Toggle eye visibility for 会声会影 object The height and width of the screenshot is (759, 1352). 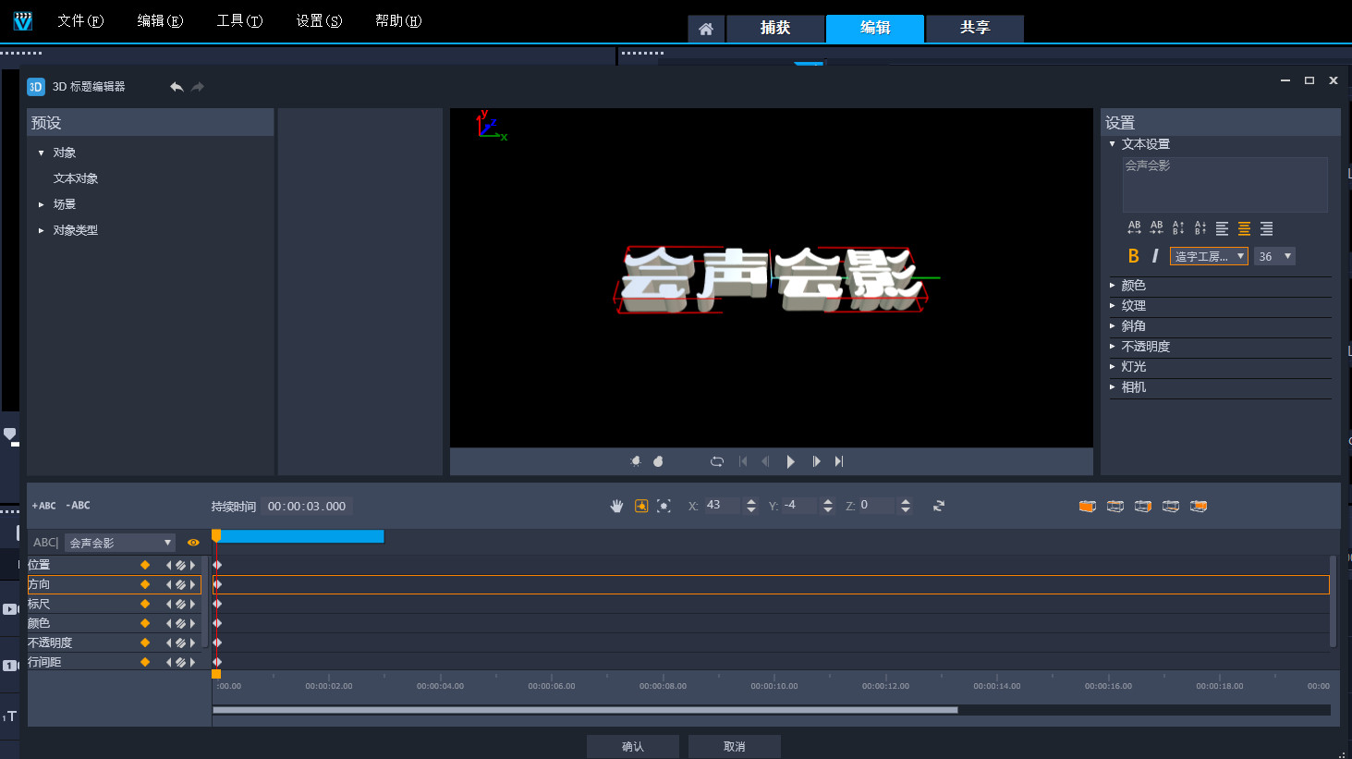[193, 543]
